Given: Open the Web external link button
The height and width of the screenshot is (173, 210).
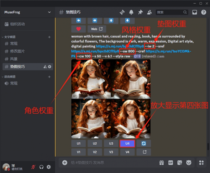Looking at the screenshot, I should tap(97, 29).
